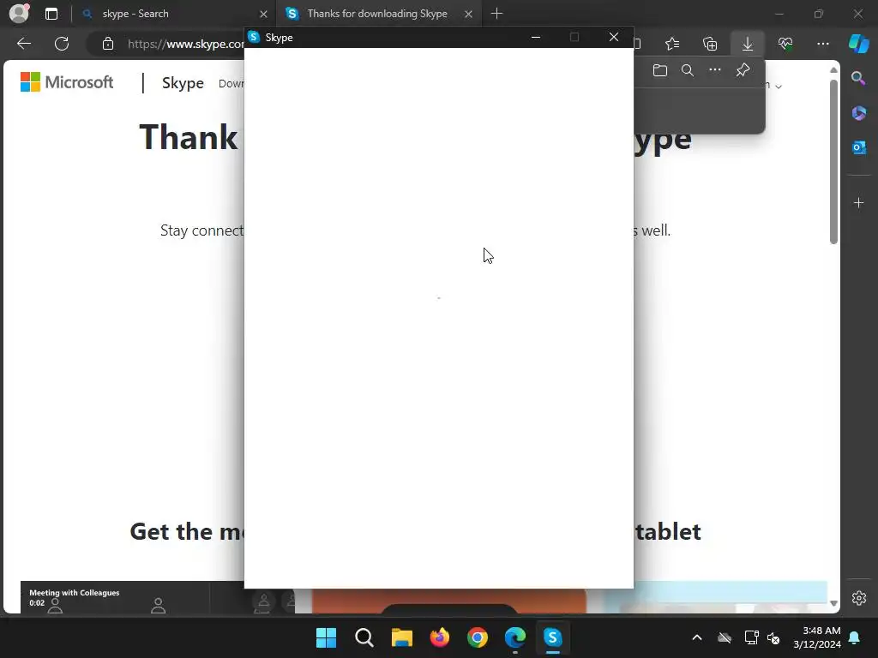Click scrollbar up arrow on page
The width and height of the screenshot is (878, 658).
click(x=833, y=70)
